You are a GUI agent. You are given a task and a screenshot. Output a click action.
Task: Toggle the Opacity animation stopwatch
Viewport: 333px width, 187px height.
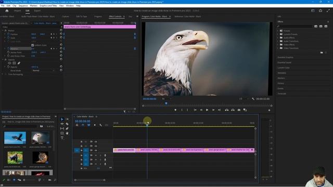(x=8, y=67)
